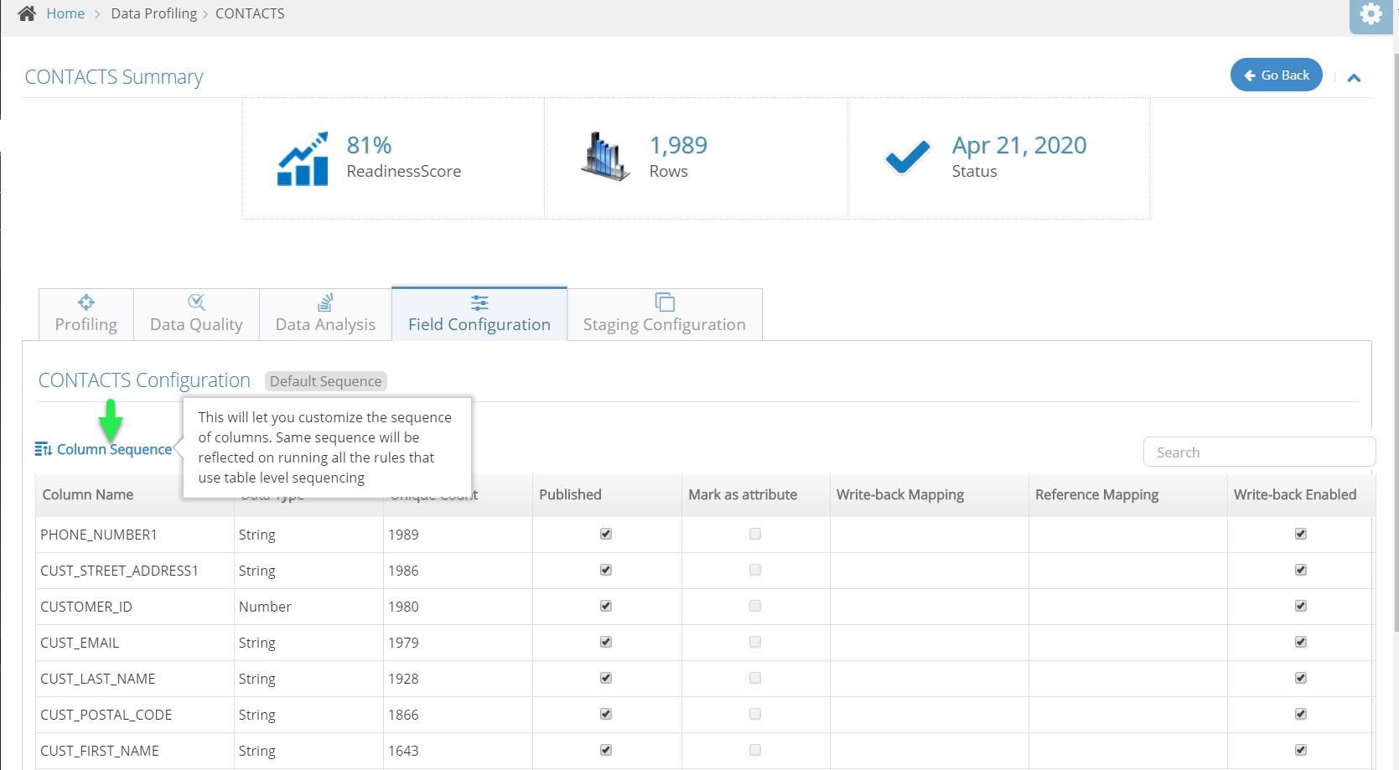
Task: Focus the Search input field
Action: 1259,452
